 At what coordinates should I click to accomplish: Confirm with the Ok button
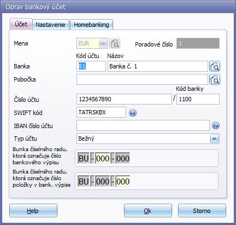[148, 211]
